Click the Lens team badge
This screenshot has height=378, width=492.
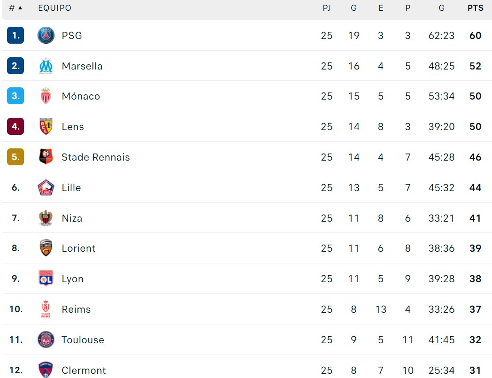tap(46, 127)
